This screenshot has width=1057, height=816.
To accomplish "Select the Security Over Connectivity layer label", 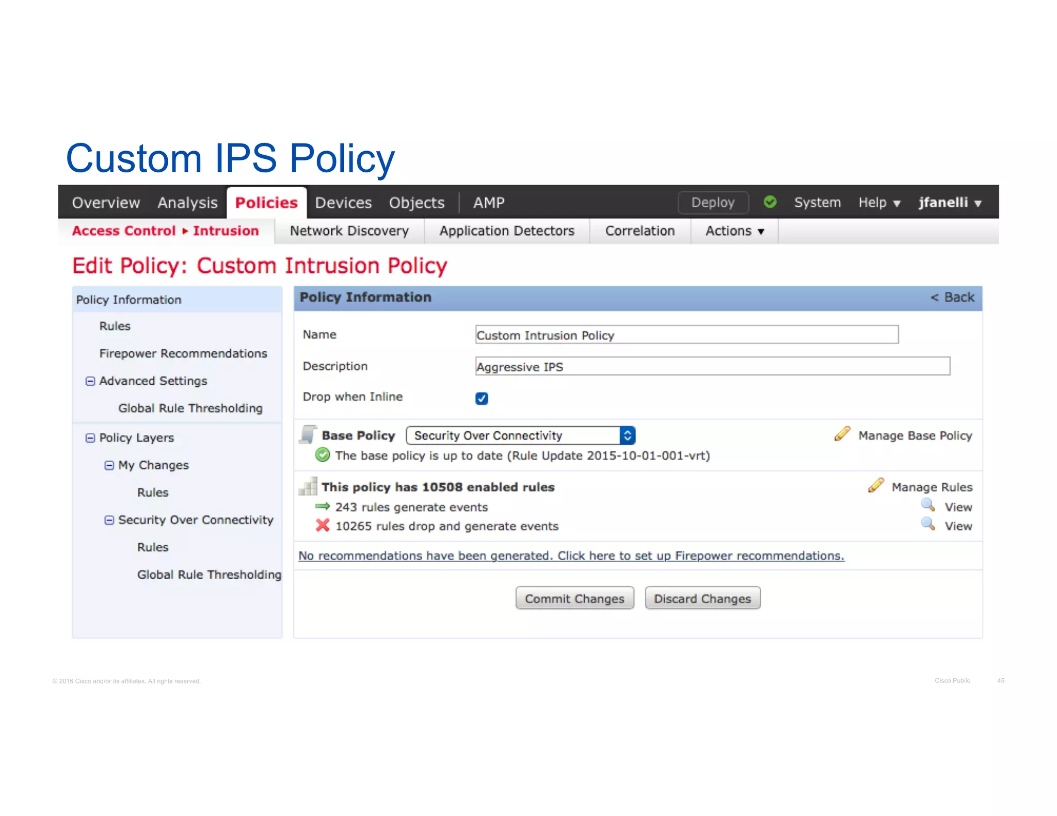I will 196,520.
